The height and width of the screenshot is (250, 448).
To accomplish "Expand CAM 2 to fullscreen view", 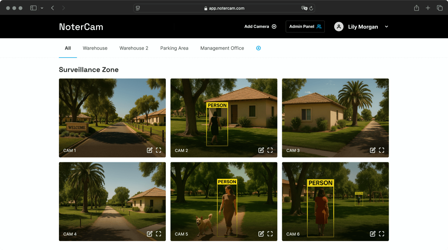I will 270,150.
